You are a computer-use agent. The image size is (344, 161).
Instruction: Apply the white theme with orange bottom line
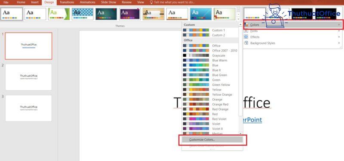tap(177, 14)
